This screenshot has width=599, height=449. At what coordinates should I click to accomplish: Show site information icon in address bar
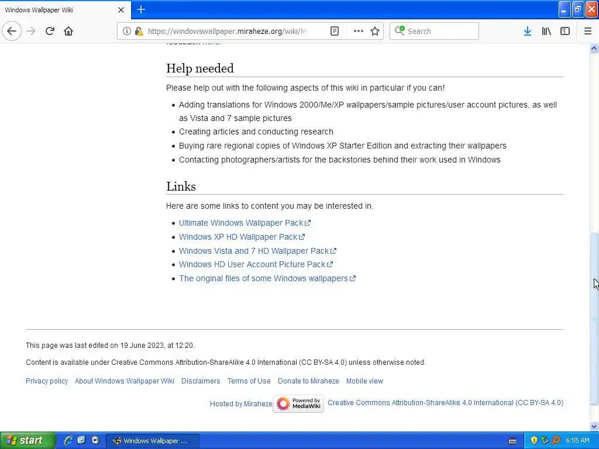[126, 32]
